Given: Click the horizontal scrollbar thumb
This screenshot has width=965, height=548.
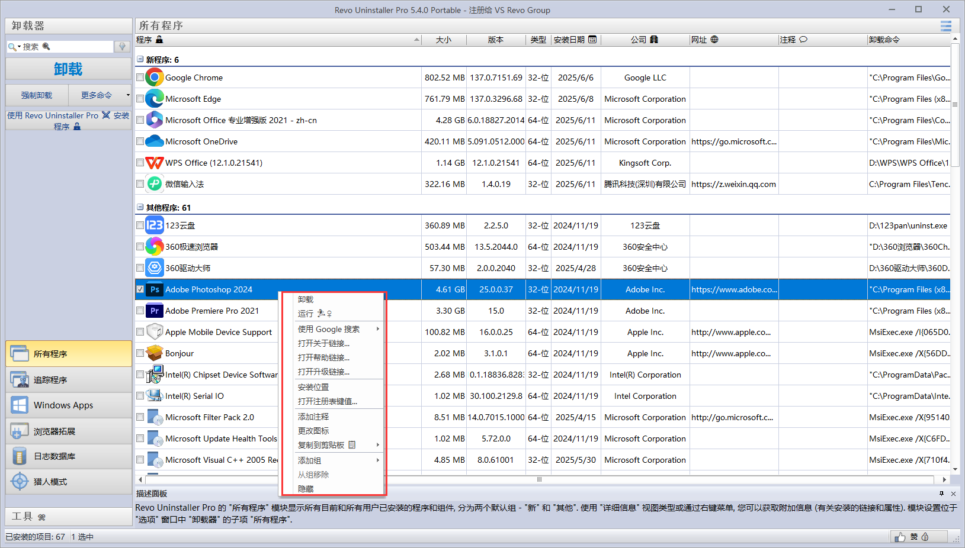Looking at the screenshot, I should (539, 479).
